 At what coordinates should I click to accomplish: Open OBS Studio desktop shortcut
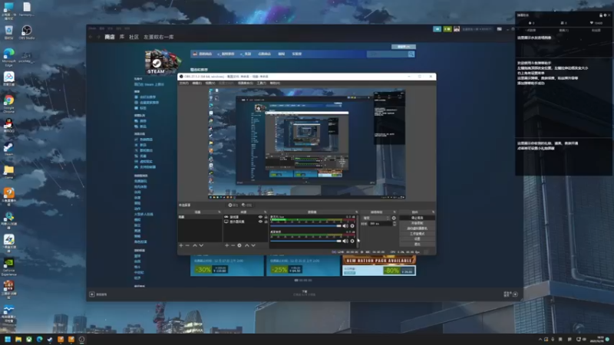[x=27, y=32]
